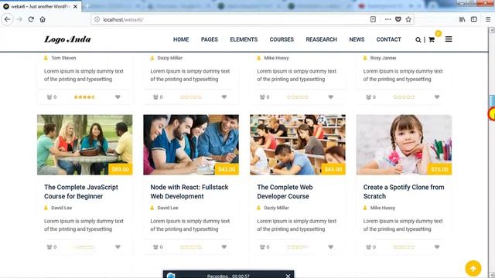Click author Tom Steven in top row
The width and height of the screenshot is (495, 278).
[63, 58]
